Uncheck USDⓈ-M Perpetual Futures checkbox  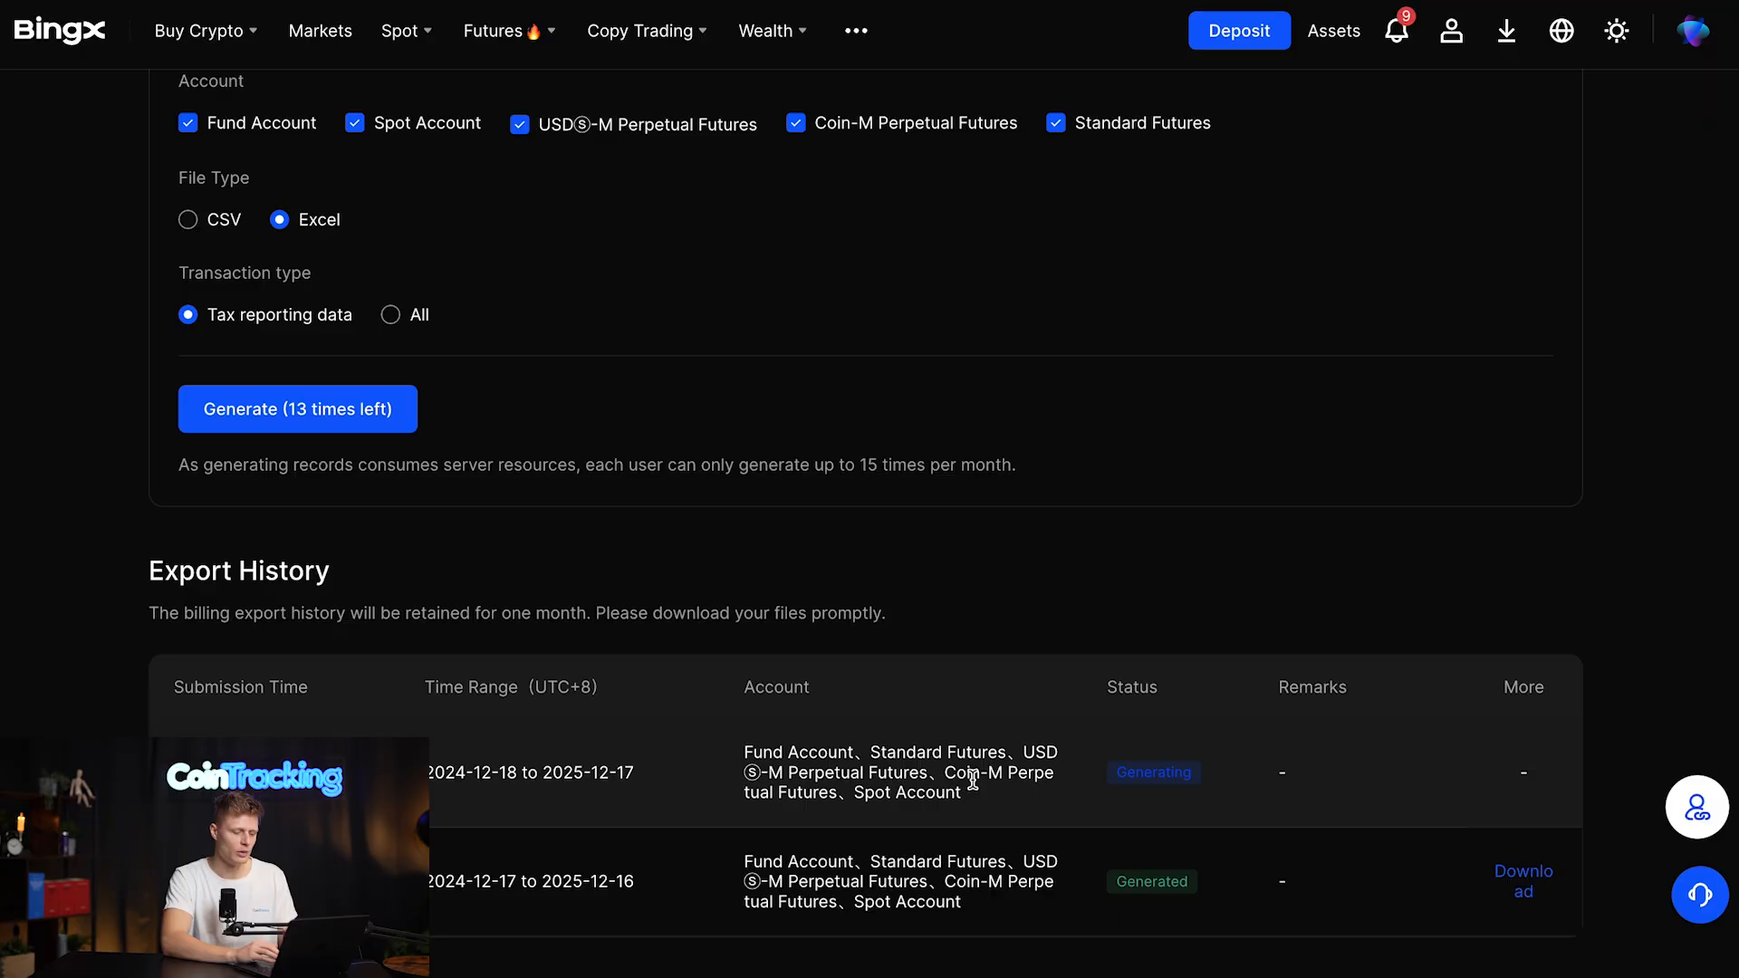click(519, 124)
